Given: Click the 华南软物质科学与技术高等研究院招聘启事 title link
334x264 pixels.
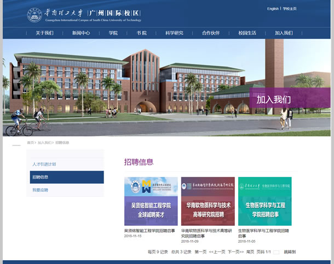Looking at the screenshot, I should pos(206,233).
